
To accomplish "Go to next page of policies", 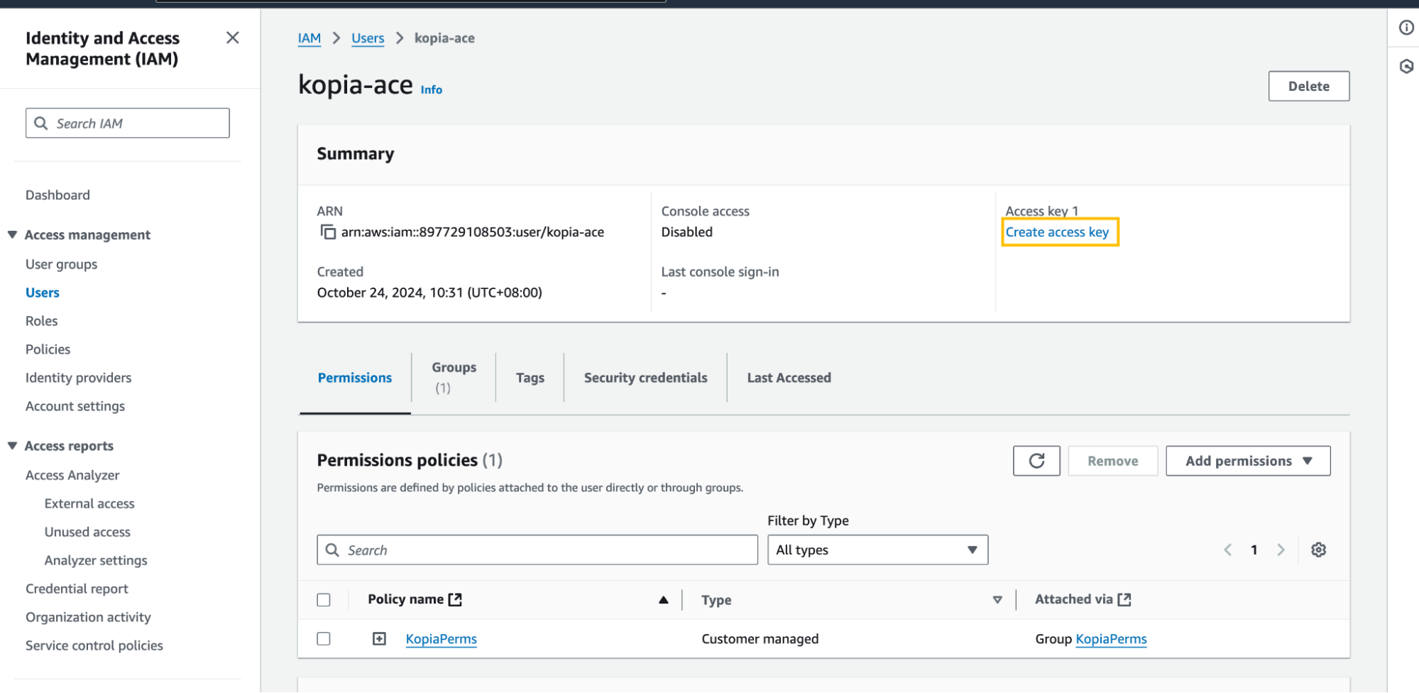I will pyautogui.click(x=1281, y=550).
